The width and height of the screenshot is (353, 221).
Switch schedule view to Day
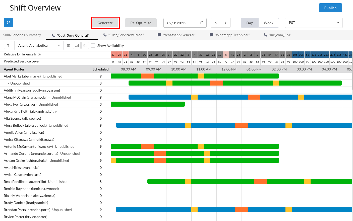tap(250, 23)
